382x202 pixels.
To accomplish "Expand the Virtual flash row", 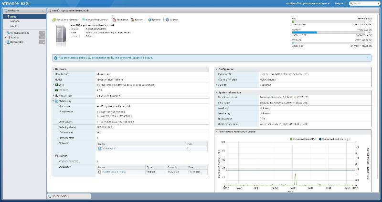I will (x=53, y=96).
